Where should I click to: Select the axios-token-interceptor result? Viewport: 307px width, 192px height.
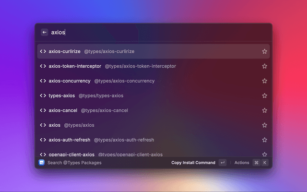(153, 66)
